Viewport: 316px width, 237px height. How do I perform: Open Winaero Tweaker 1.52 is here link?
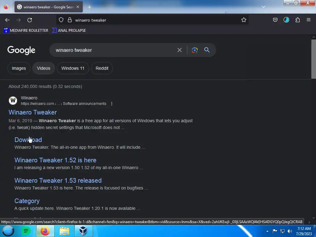pos(56,160)
